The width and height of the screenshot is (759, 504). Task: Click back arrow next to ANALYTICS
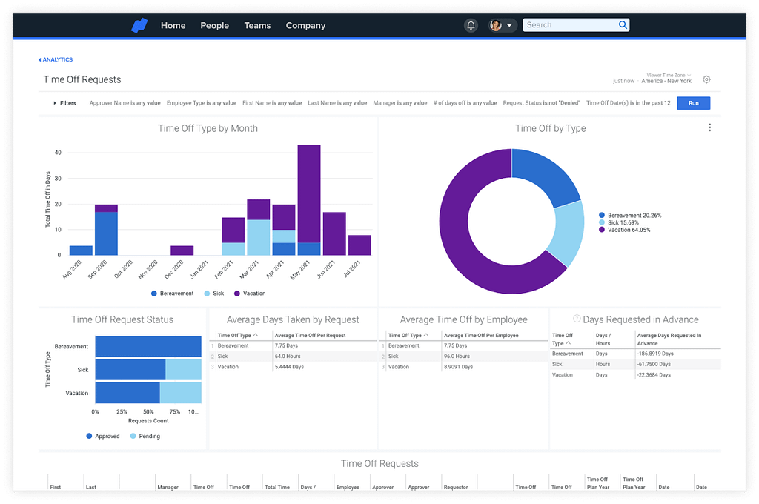tap(40, 60)
